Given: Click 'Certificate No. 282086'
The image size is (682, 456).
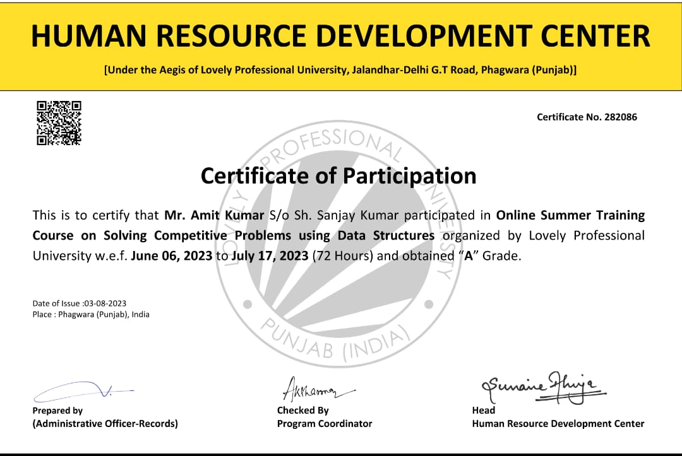Looking at the screenshot, I should click(x=587, y=117).
